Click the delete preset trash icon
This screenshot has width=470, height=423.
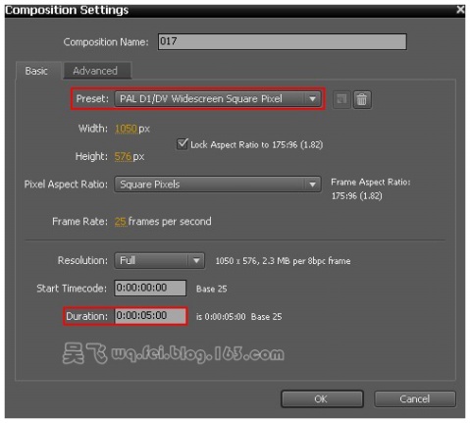(x=361, y=99)
